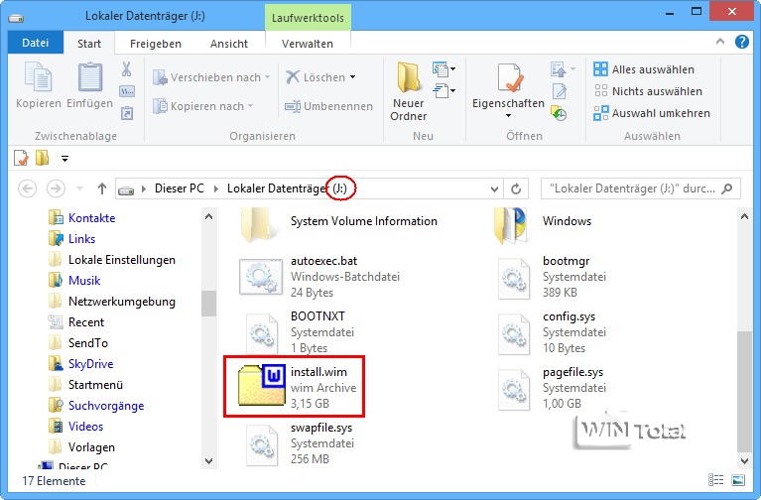Open the help question mark icon
Viewport: 761px width, 500px height.
pyautogui.click(x=741, y=43)
